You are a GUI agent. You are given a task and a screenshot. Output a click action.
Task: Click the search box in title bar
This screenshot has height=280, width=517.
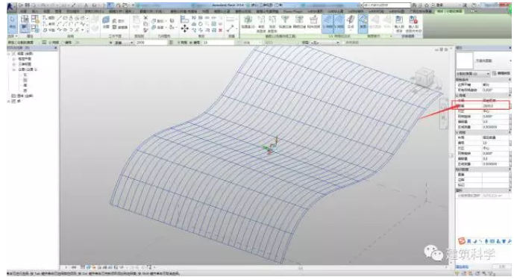pyautogui.click(x=386, y=5)
